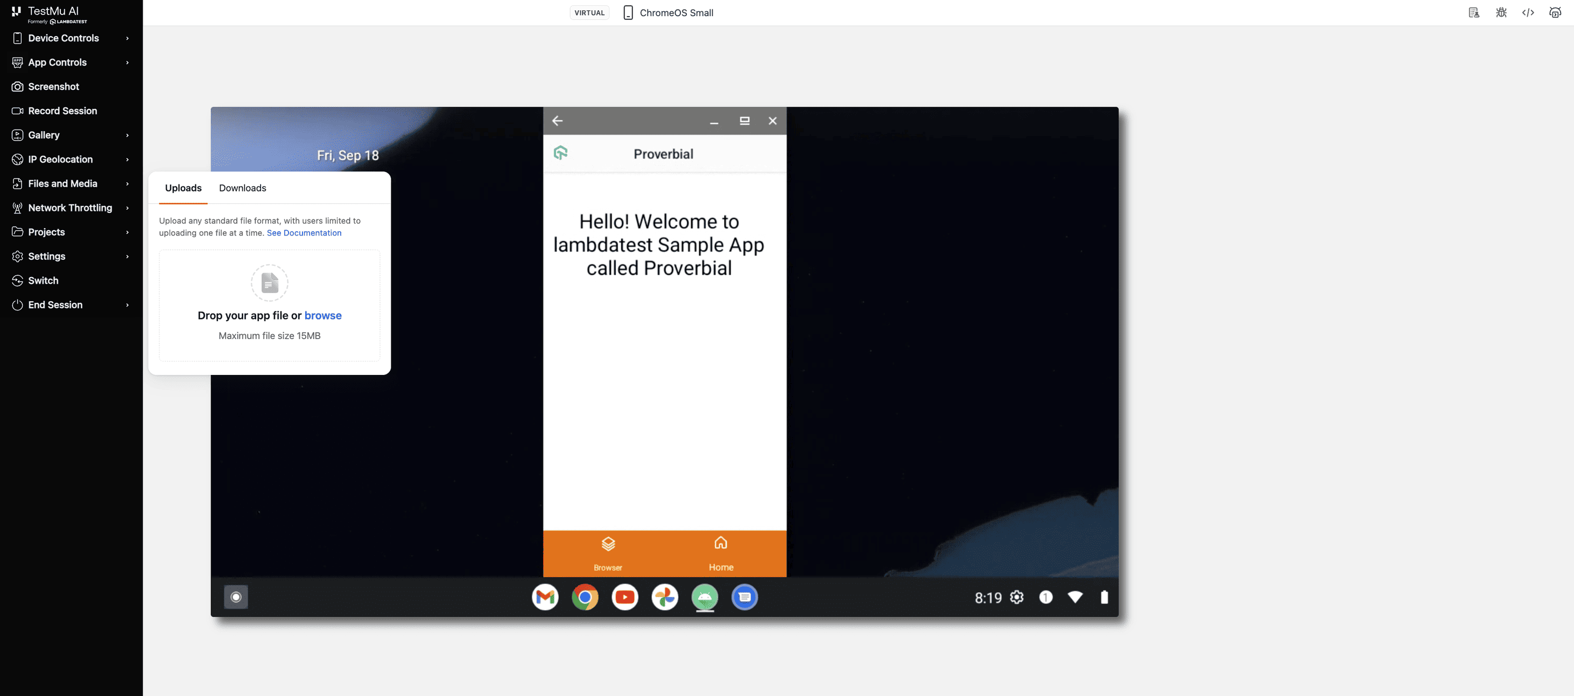Select the green Android app icon on shelf

(x=705, y=597)
